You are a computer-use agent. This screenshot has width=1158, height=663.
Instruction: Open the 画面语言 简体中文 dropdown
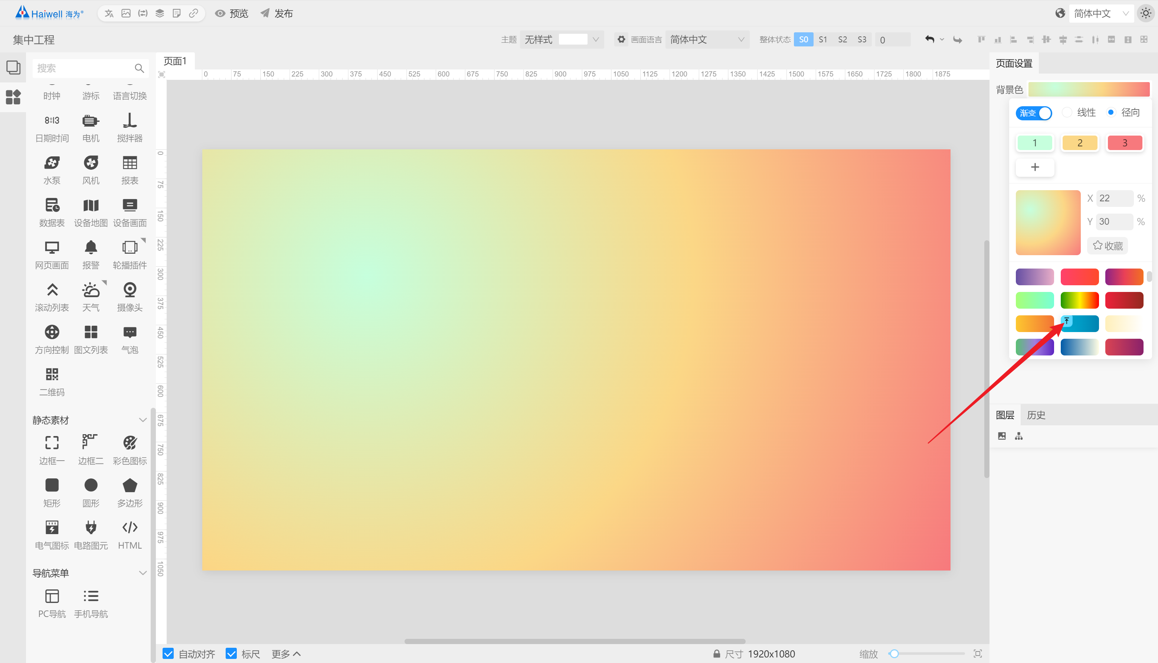[x=707, y=40]
